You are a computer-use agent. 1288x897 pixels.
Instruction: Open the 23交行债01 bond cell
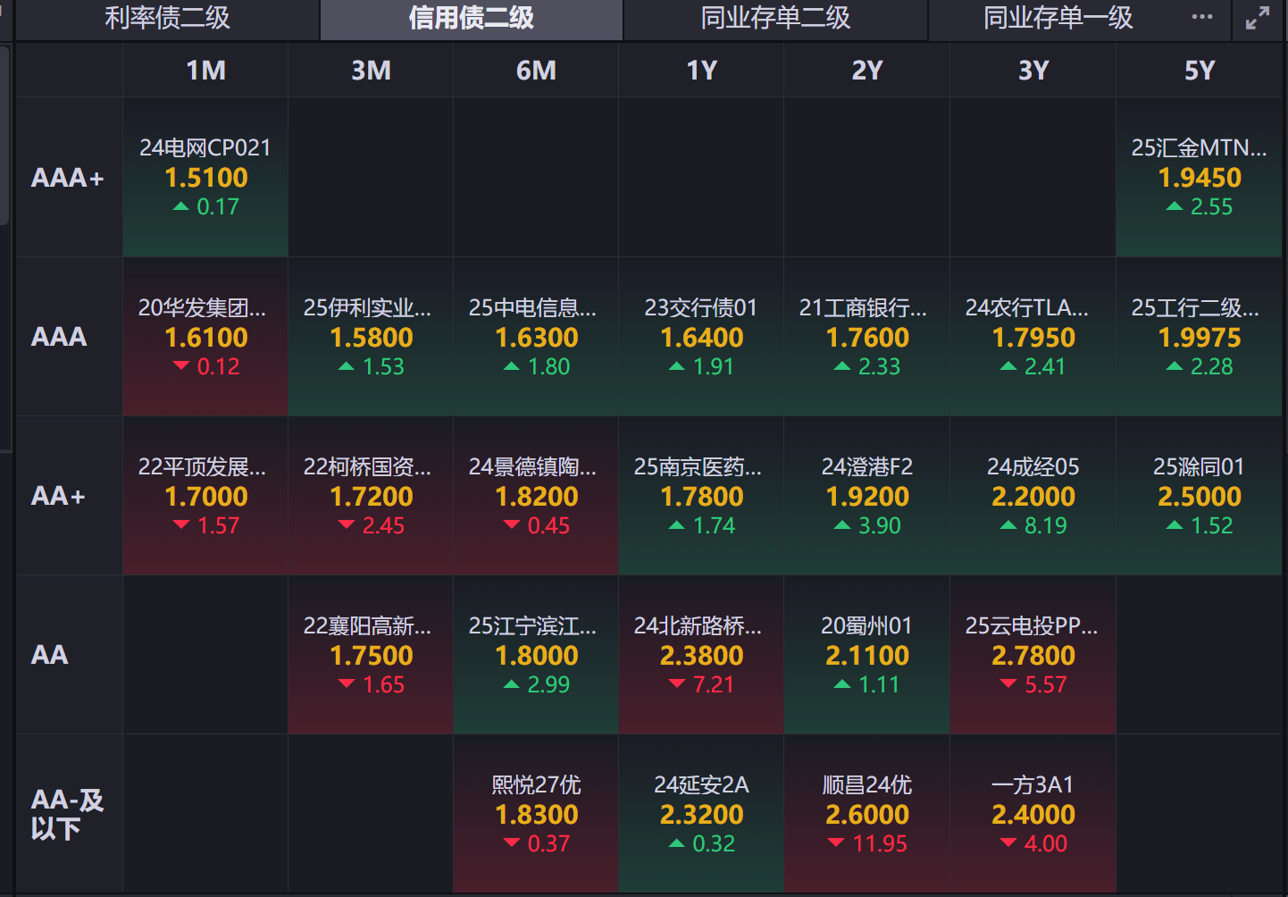(x=701, y=337)
